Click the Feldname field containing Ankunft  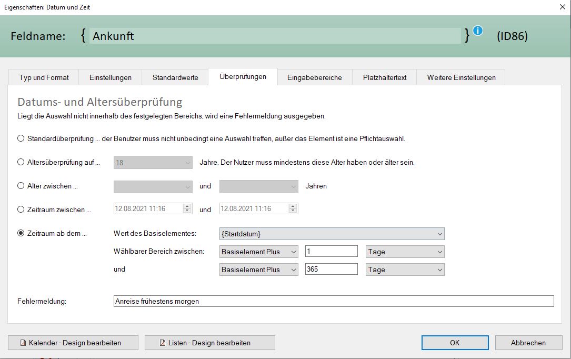tap(275, 36)
